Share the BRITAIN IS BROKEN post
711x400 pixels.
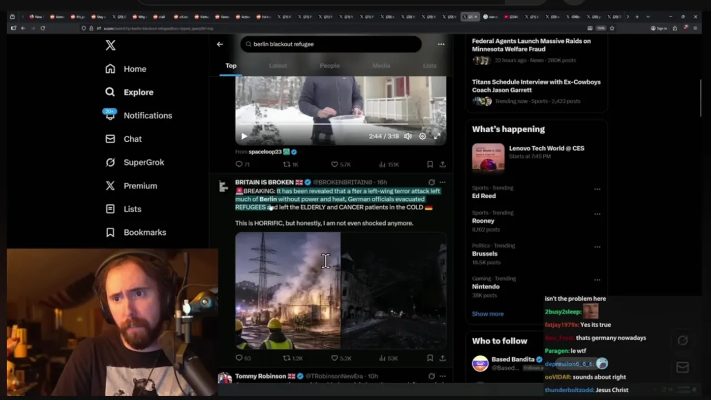point(443,358)
